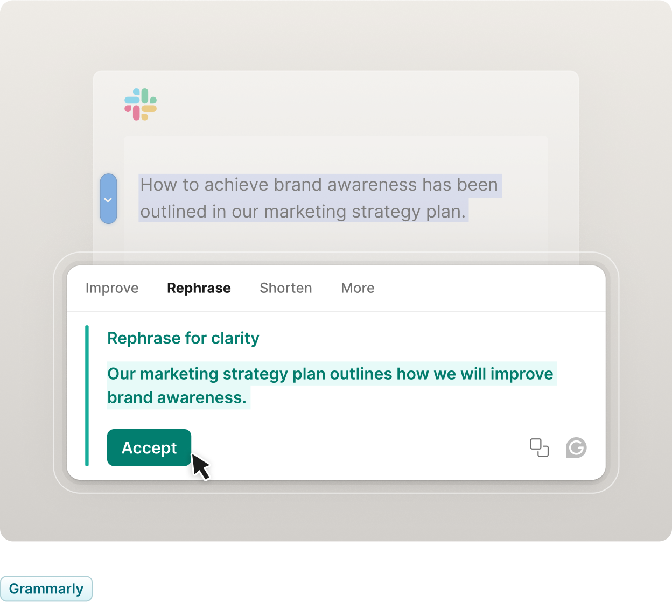Select the Rephrase tab

click(199, 288)
